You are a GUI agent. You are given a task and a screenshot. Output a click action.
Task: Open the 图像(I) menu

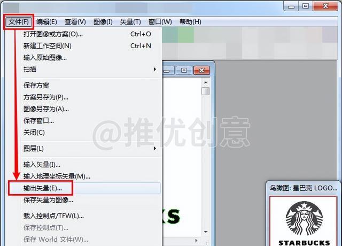pyautogui.click(x=103, y=22)
